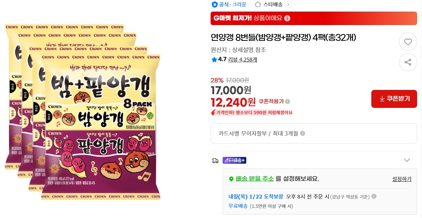Click the delivery truck icon
Screen dimensions: 422x218
click(x=215, y=161)
